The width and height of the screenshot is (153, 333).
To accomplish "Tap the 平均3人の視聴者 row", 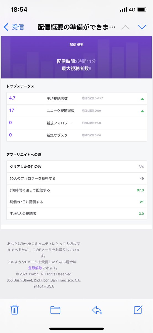I will (x=77, y=214).
